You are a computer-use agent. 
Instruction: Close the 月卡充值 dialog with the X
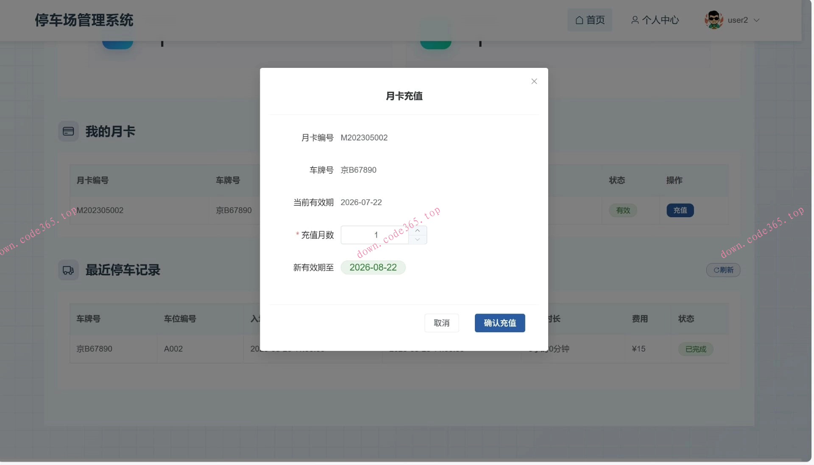[534, 81]
